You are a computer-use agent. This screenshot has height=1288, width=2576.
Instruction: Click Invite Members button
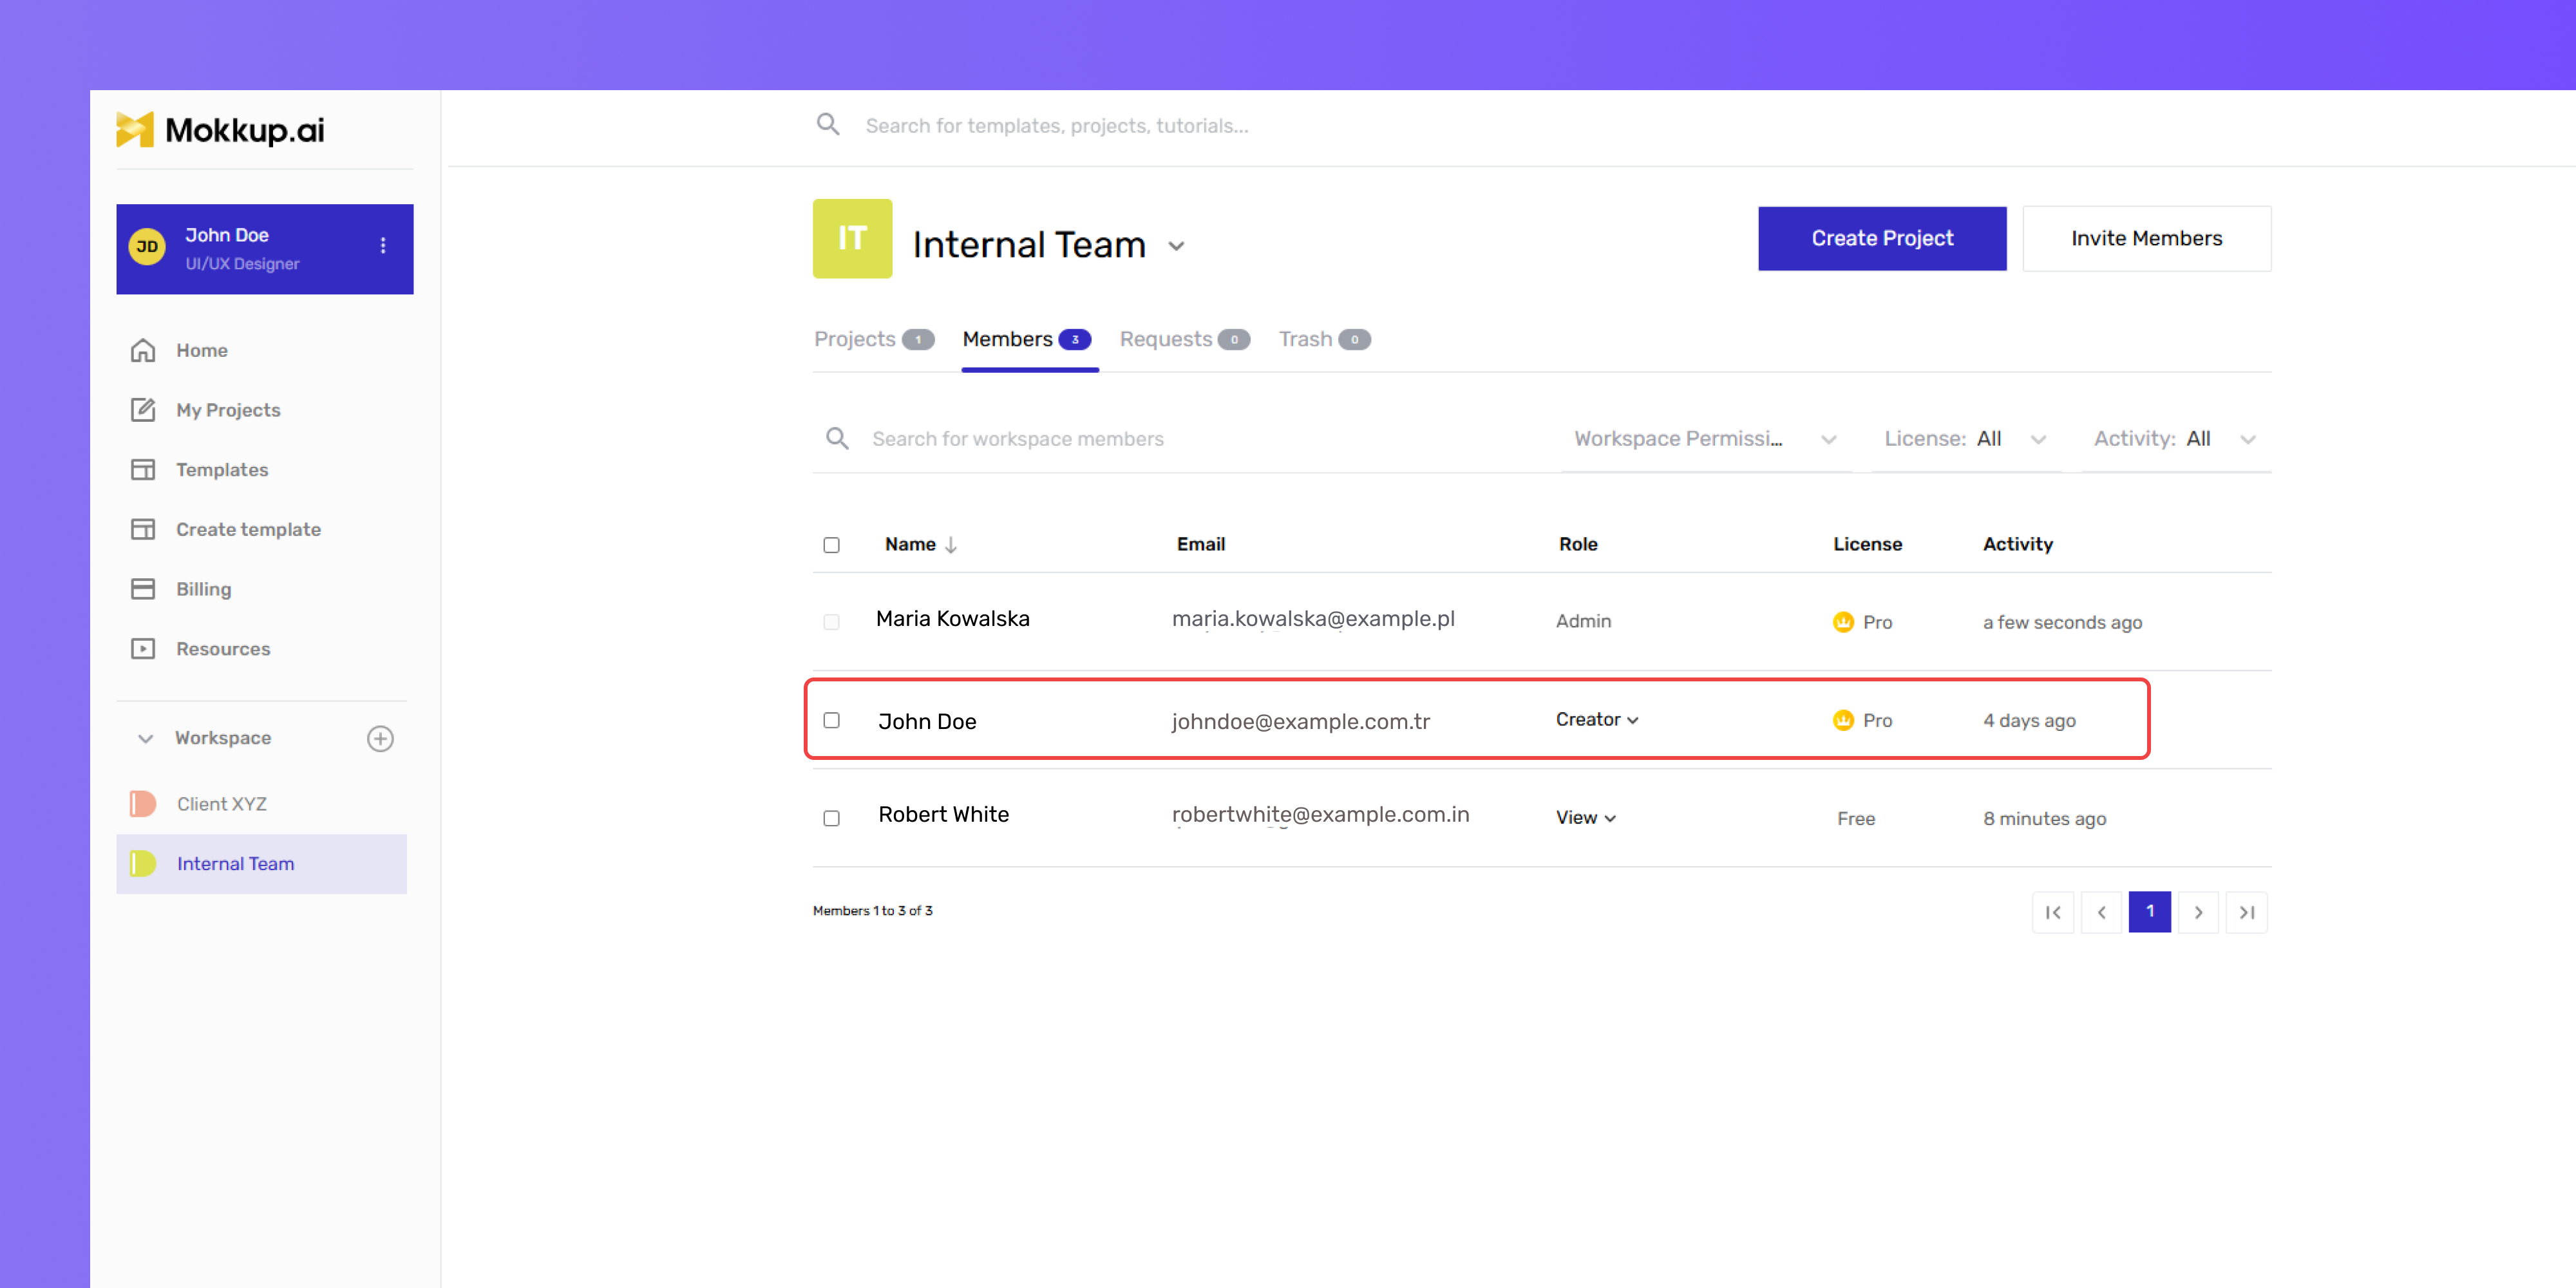(x=2146, y=238)
